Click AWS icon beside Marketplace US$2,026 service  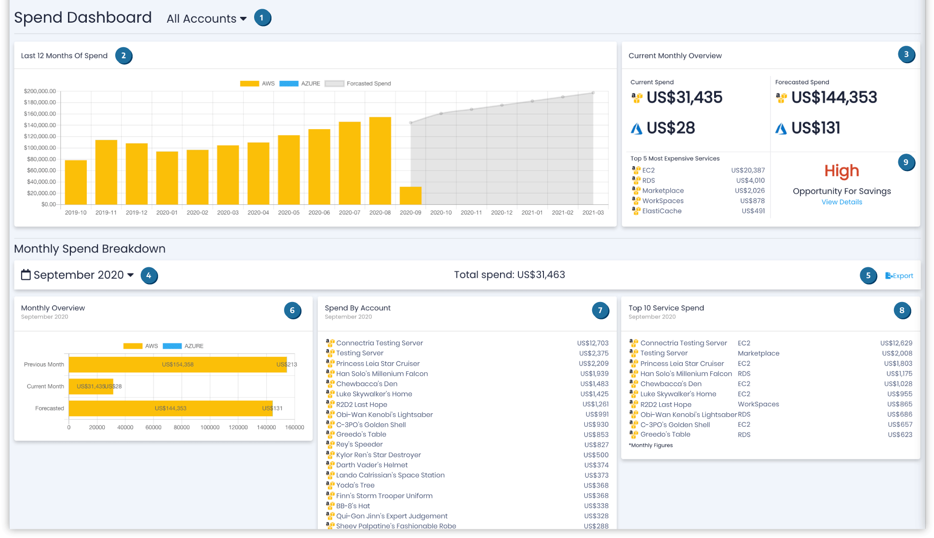(x=636, y=190)
